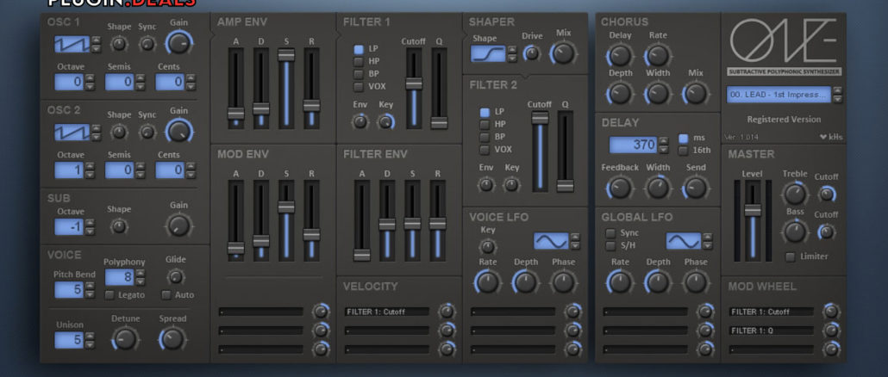
Task: Click the kHs logo link
Action: [x=831, y=138]
